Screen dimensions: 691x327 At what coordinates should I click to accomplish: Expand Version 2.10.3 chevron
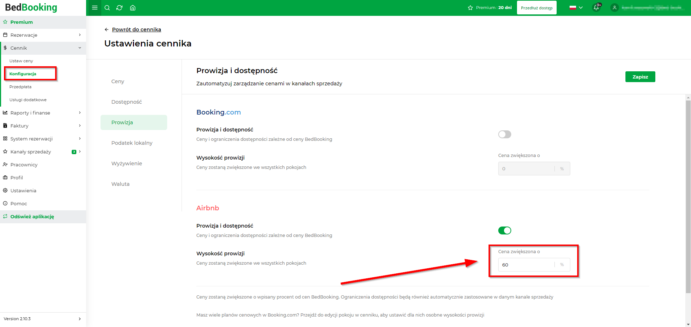click(80, 319)
